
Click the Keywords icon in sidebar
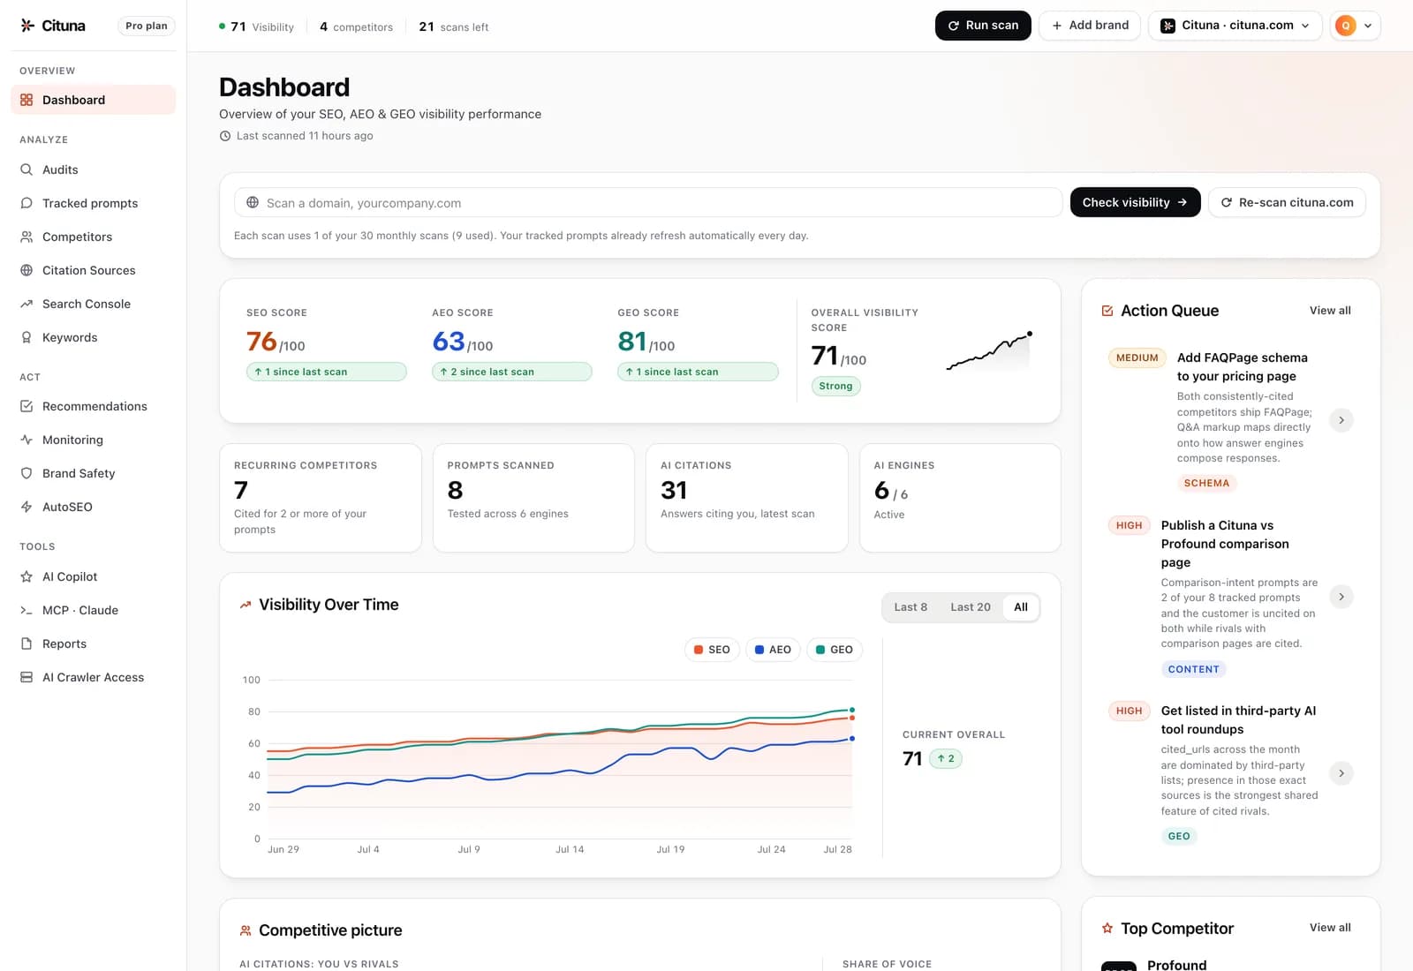26,337
